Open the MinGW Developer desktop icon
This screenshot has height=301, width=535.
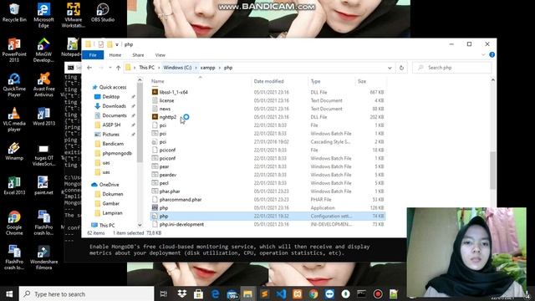pos(43,50)
